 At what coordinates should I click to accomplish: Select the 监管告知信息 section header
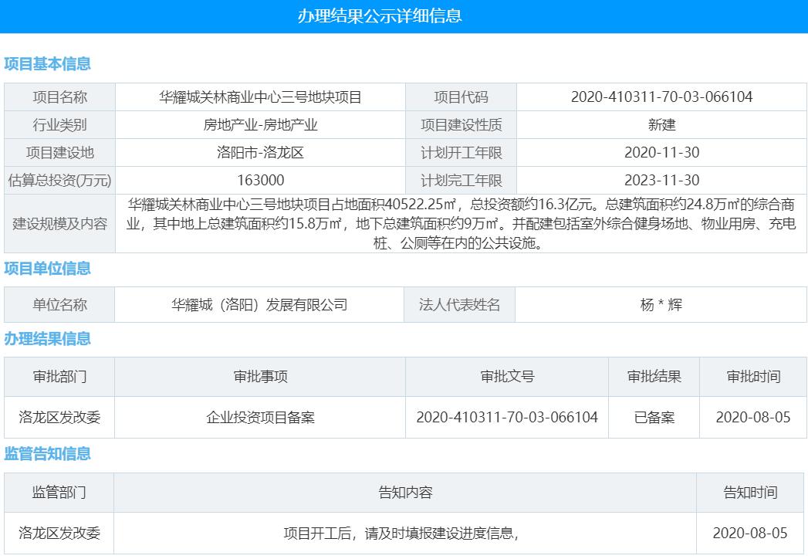[48, 455]
